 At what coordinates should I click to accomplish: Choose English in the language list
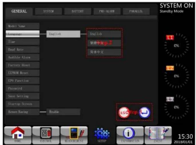[104, 34]
